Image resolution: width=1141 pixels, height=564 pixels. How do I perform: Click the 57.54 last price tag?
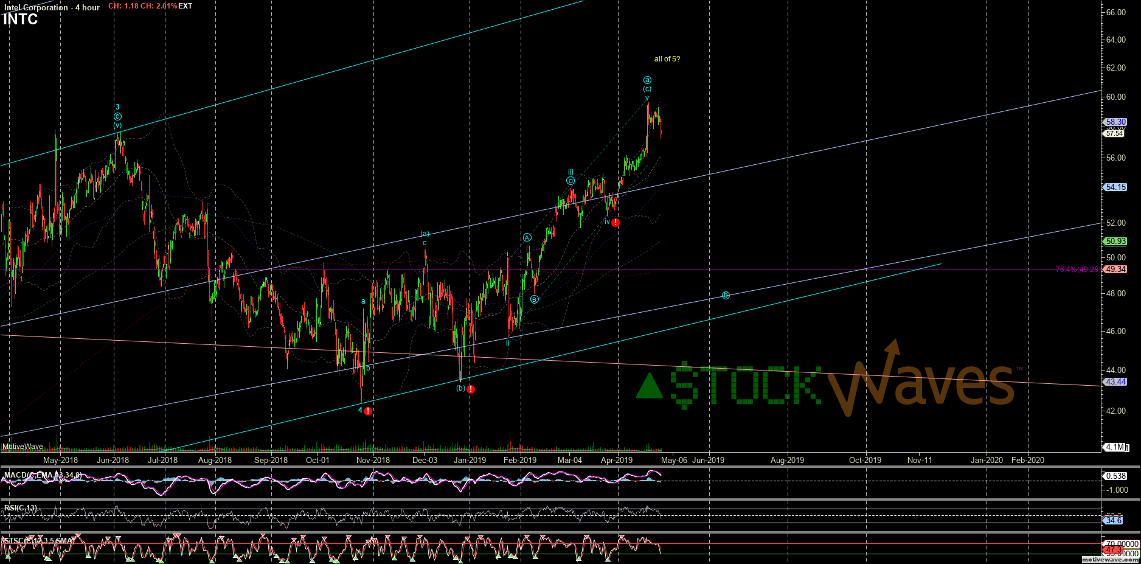tap(1114, 133)
